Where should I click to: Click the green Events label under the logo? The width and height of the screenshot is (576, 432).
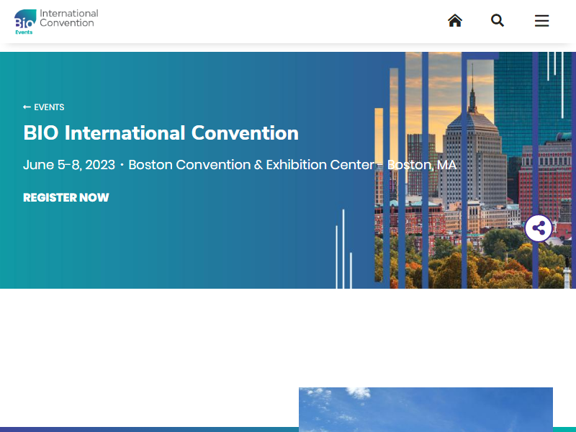click(x=24, y=31)
